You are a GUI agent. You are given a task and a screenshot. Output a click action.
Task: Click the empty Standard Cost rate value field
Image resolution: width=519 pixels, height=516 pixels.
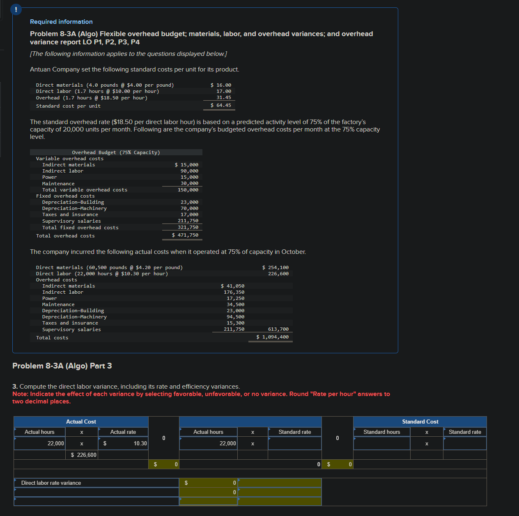pos(465,443)
